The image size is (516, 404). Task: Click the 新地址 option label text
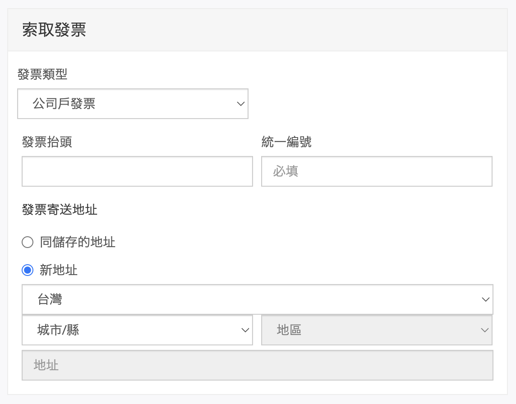click(x=59, y=270)
